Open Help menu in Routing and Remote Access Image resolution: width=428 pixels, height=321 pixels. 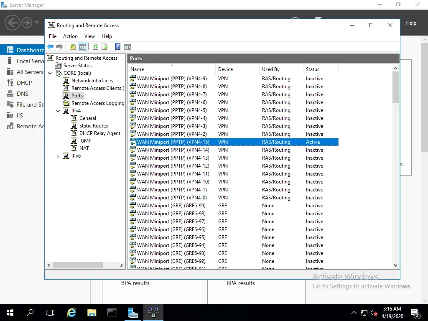click(107, 36)
